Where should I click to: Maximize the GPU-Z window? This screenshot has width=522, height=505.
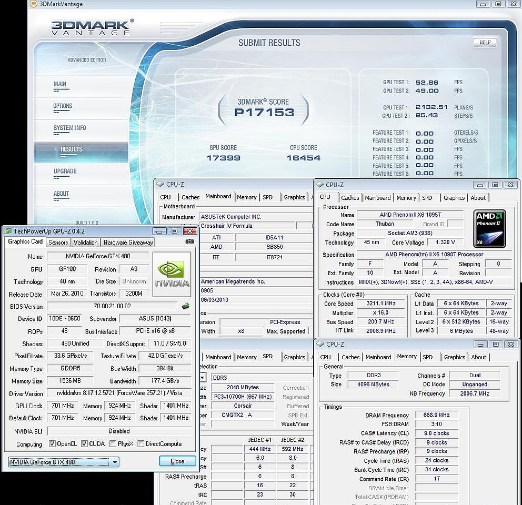[175, 231]
